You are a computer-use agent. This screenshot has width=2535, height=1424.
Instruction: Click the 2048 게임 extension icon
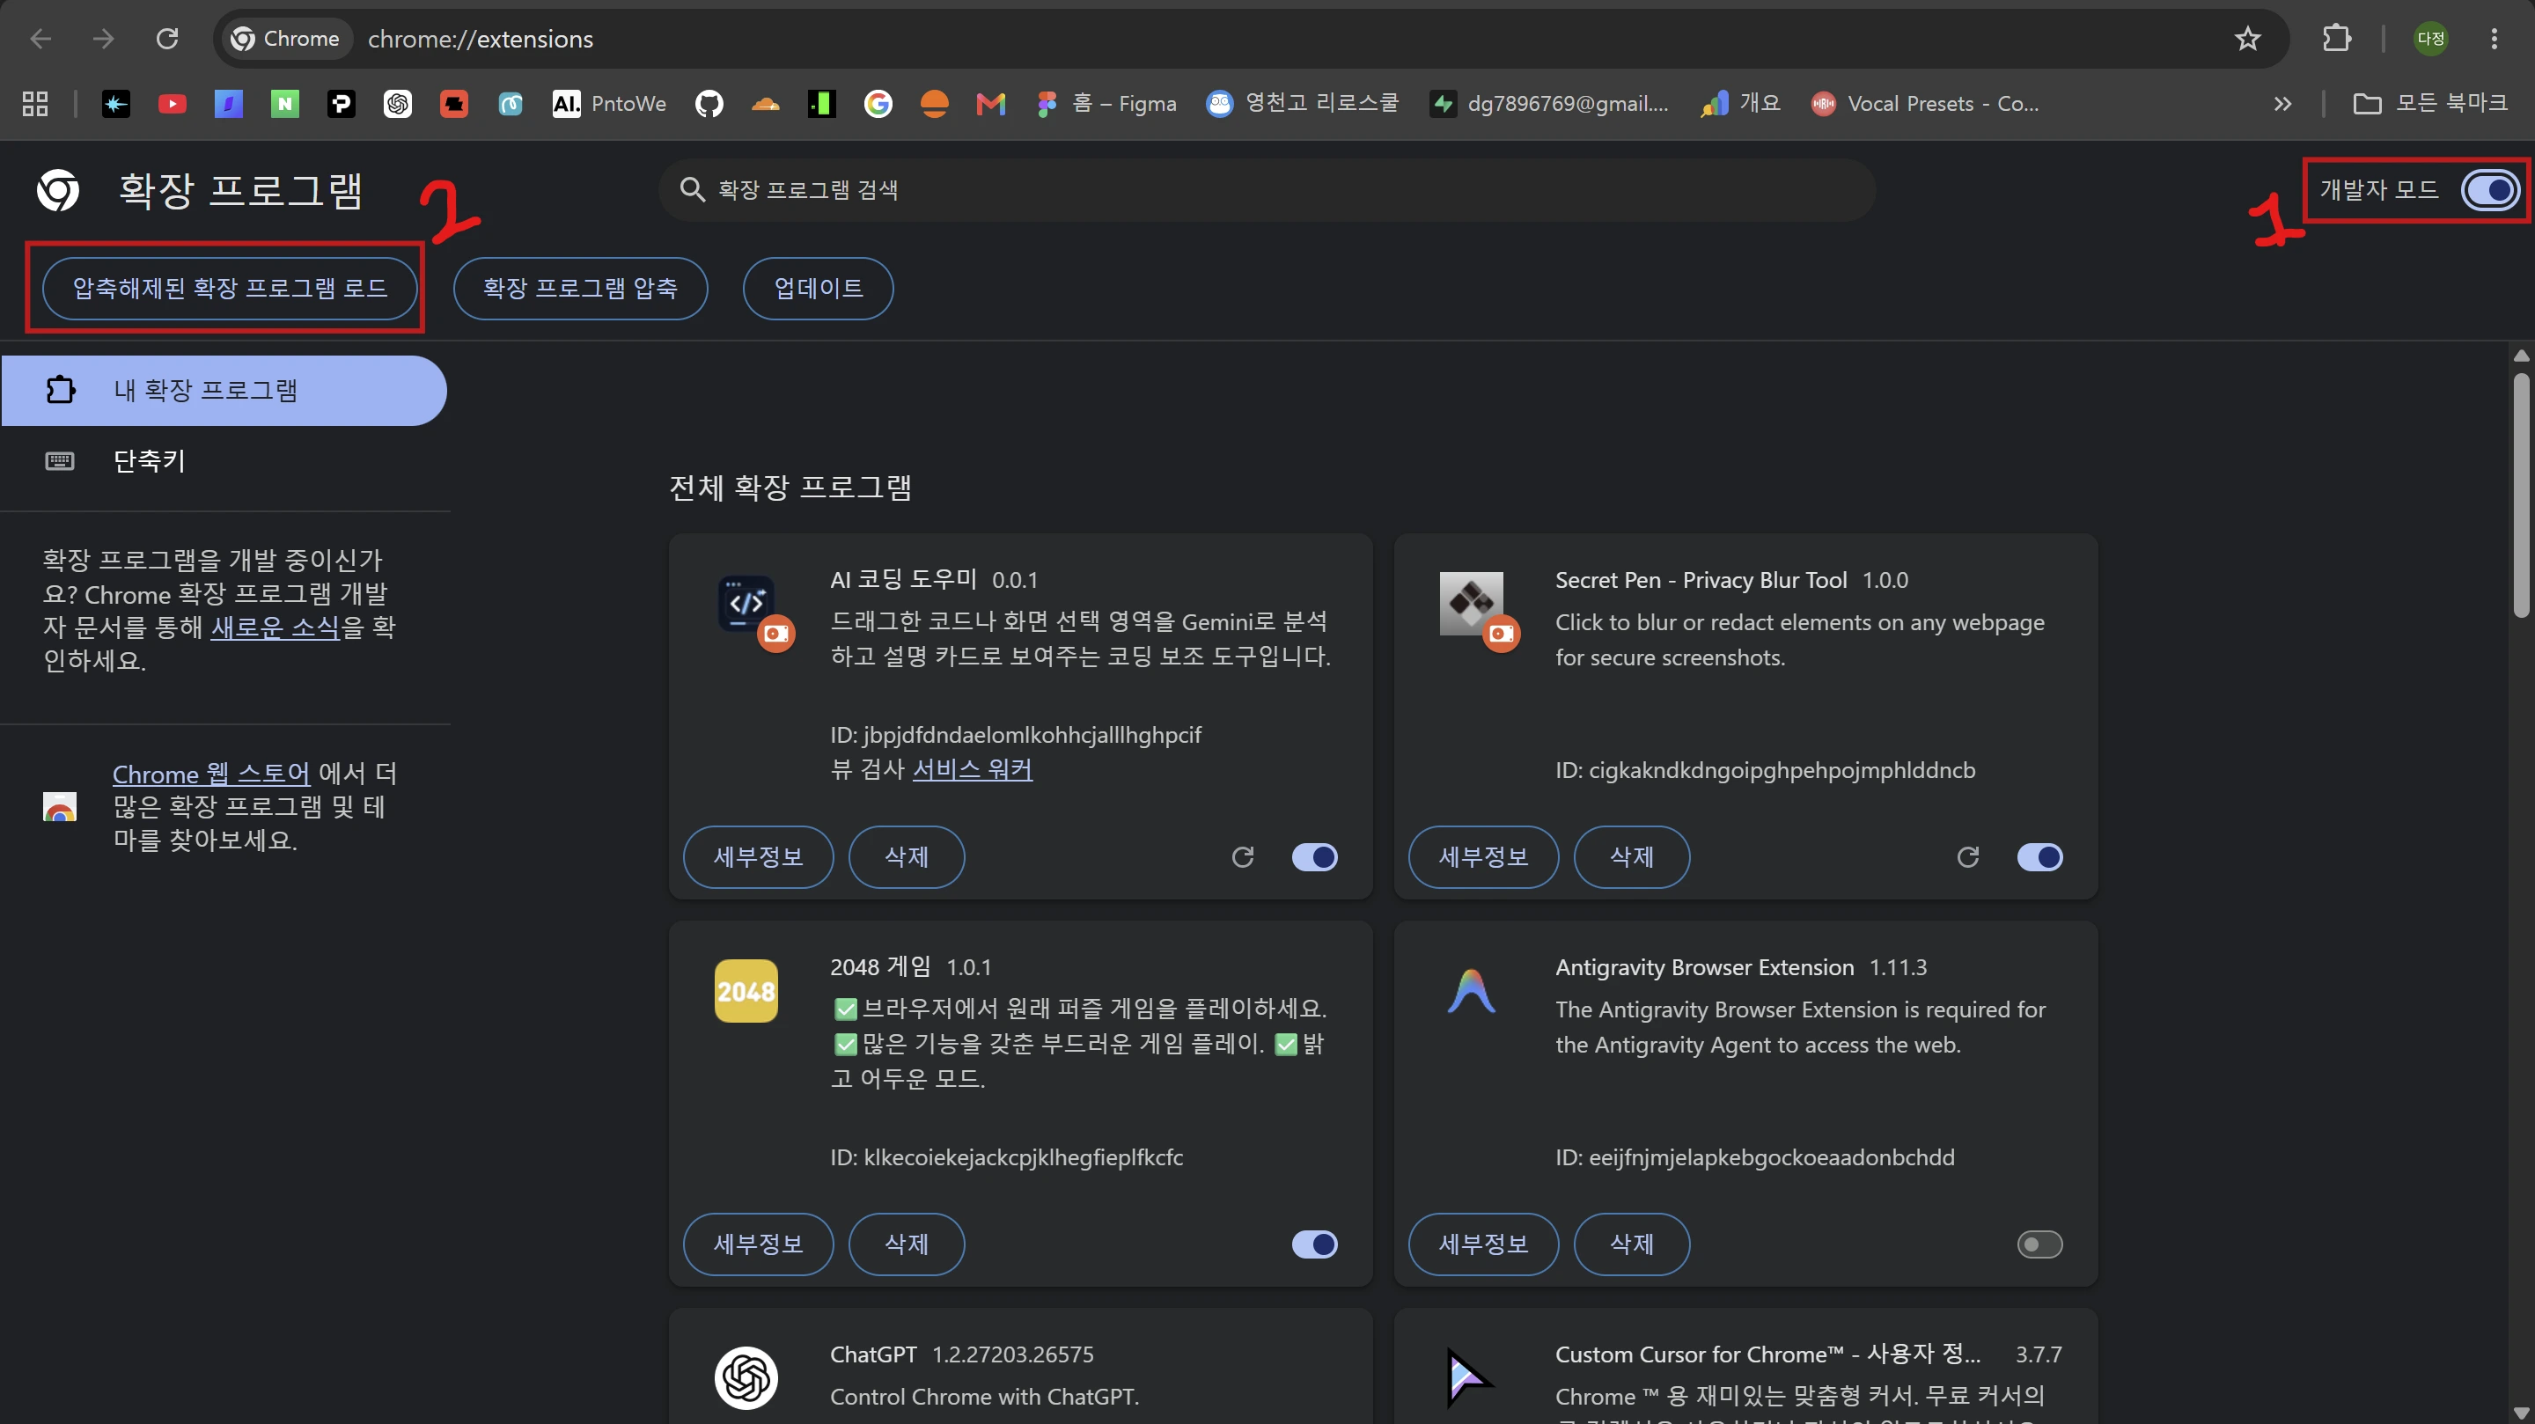[x=746, y=991]
